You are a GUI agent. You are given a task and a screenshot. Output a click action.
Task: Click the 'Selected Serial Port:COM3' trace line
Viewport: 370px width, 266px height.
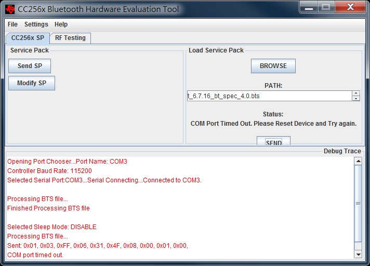point(104,180)
